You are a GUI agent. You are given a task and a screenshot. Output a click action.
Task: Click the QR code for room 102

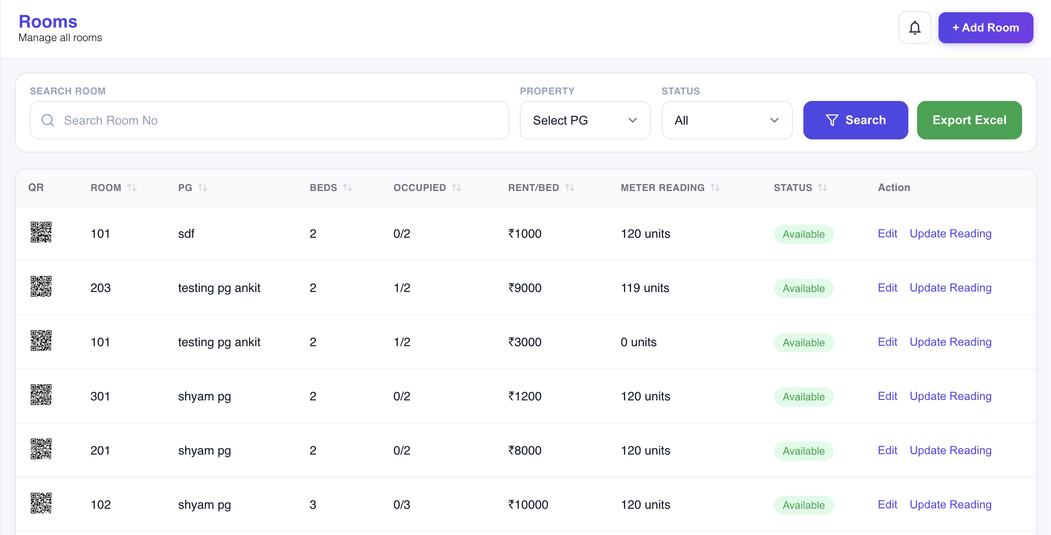pyautogui.click(x=41, y=503)
